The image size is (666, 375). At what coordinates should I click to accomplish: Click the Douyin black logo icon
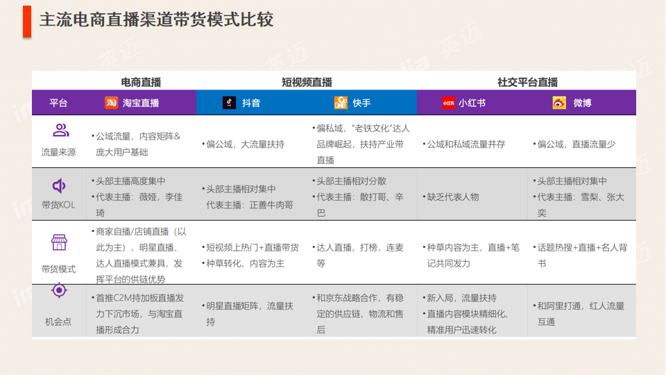click(230, 103)
